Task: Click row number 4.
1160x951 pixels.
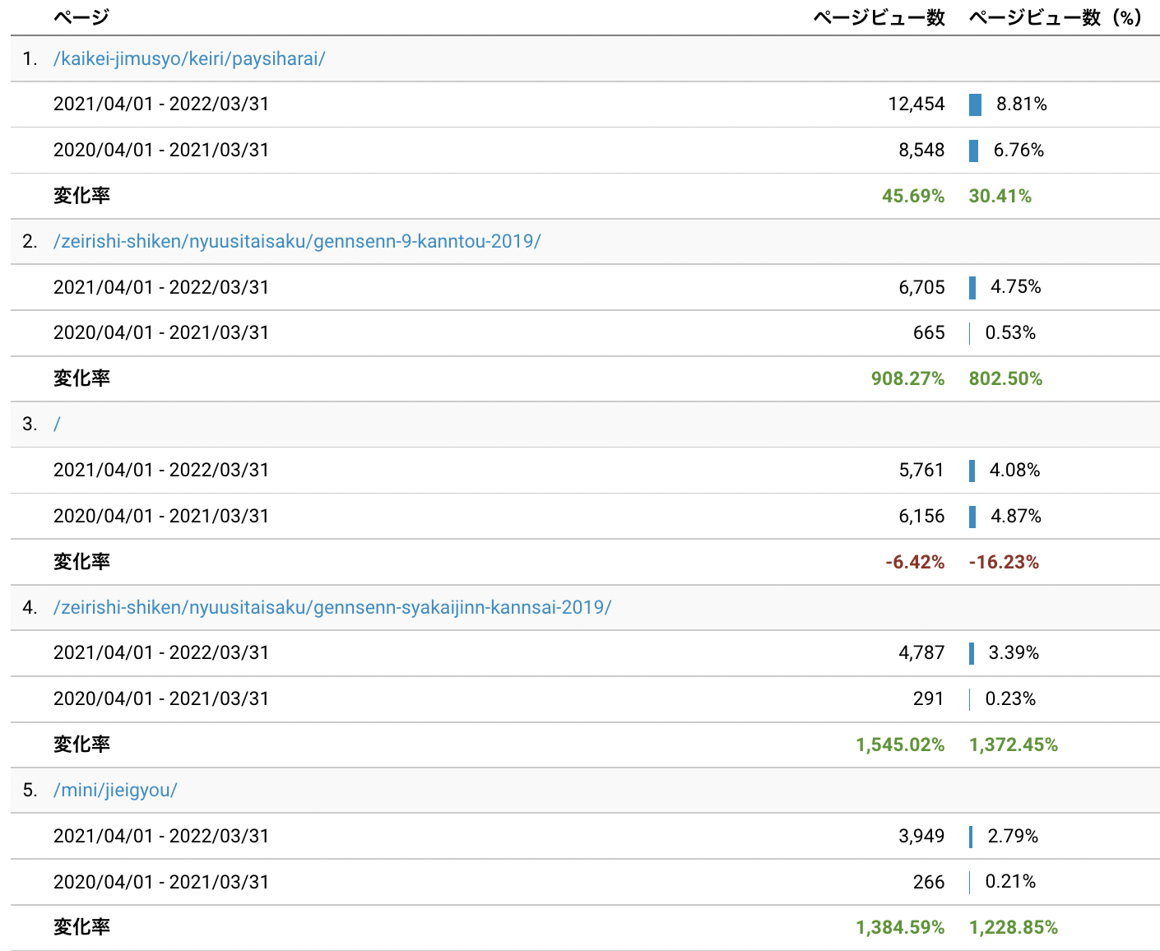Action: click(30, 608)
